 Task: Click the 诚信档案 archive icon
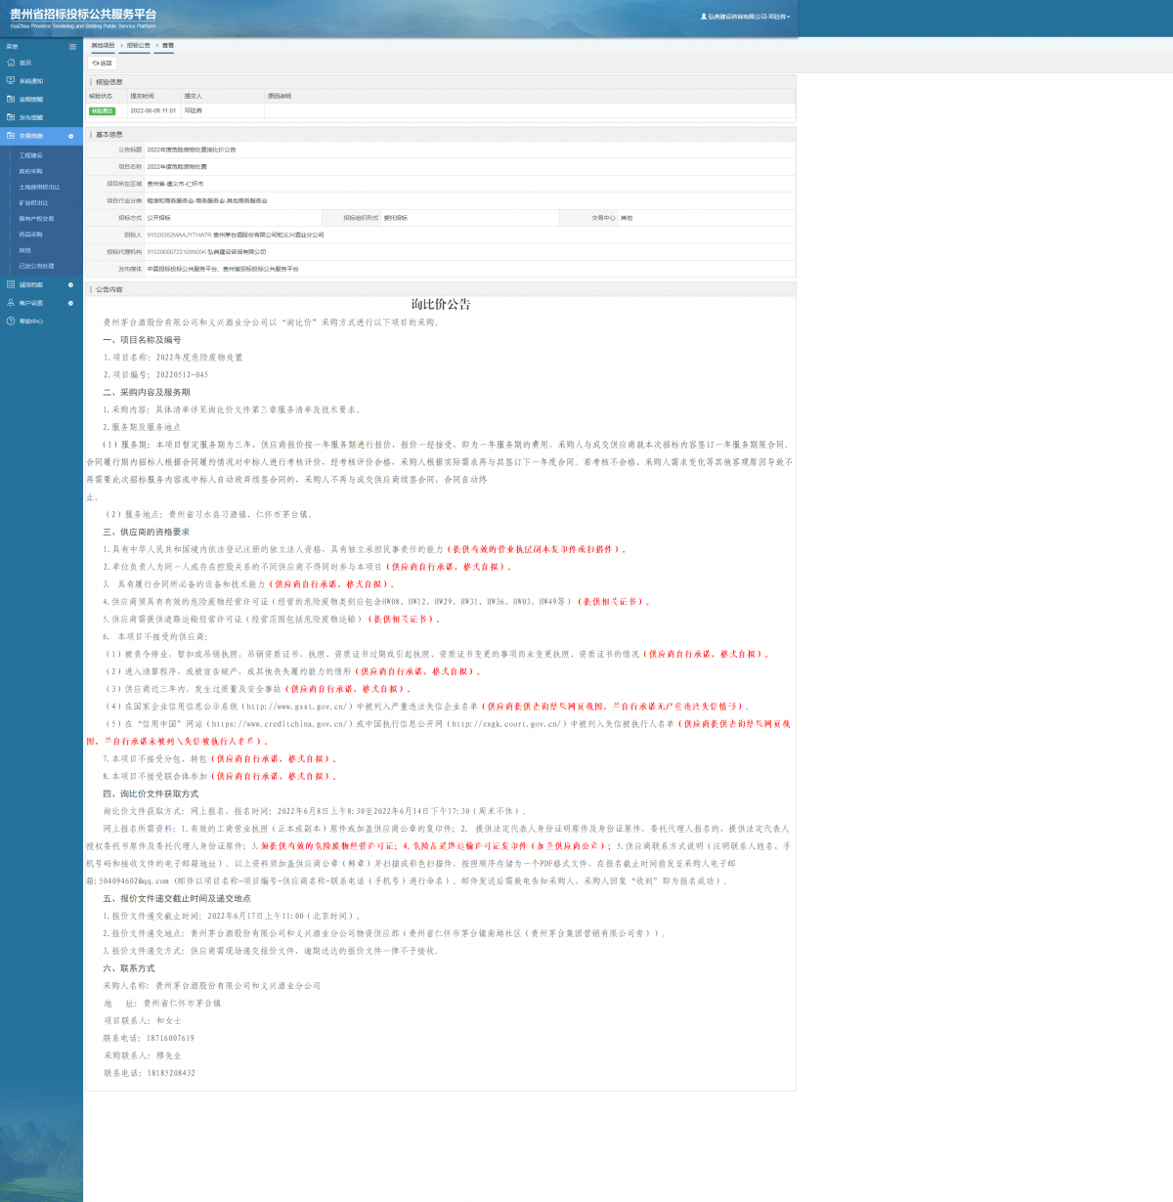coord(11,284)
